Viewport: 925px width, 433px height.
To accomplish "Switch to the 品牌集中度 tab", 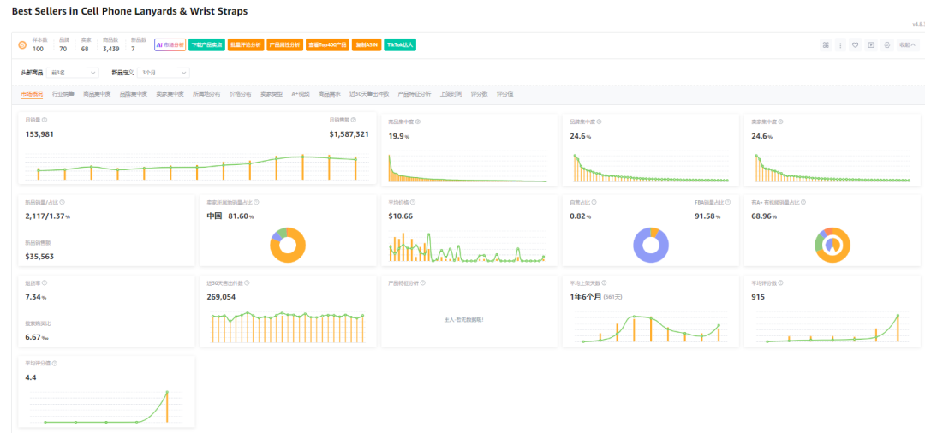I will pos(134,93).
